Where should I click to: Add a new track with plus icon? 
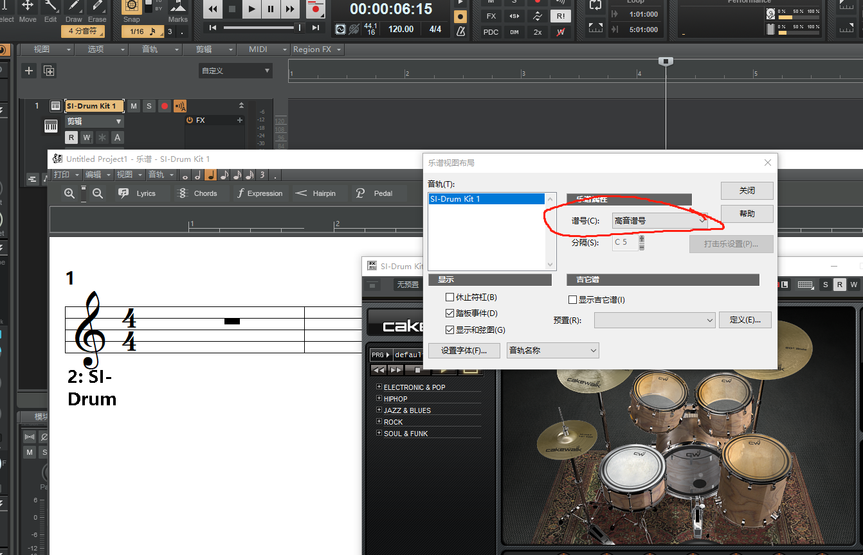[28, 71]
